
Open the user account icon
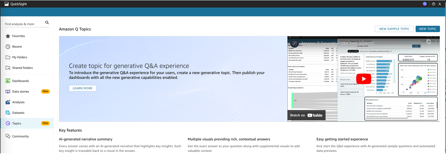pyautogui.click(x=440, y=4)
